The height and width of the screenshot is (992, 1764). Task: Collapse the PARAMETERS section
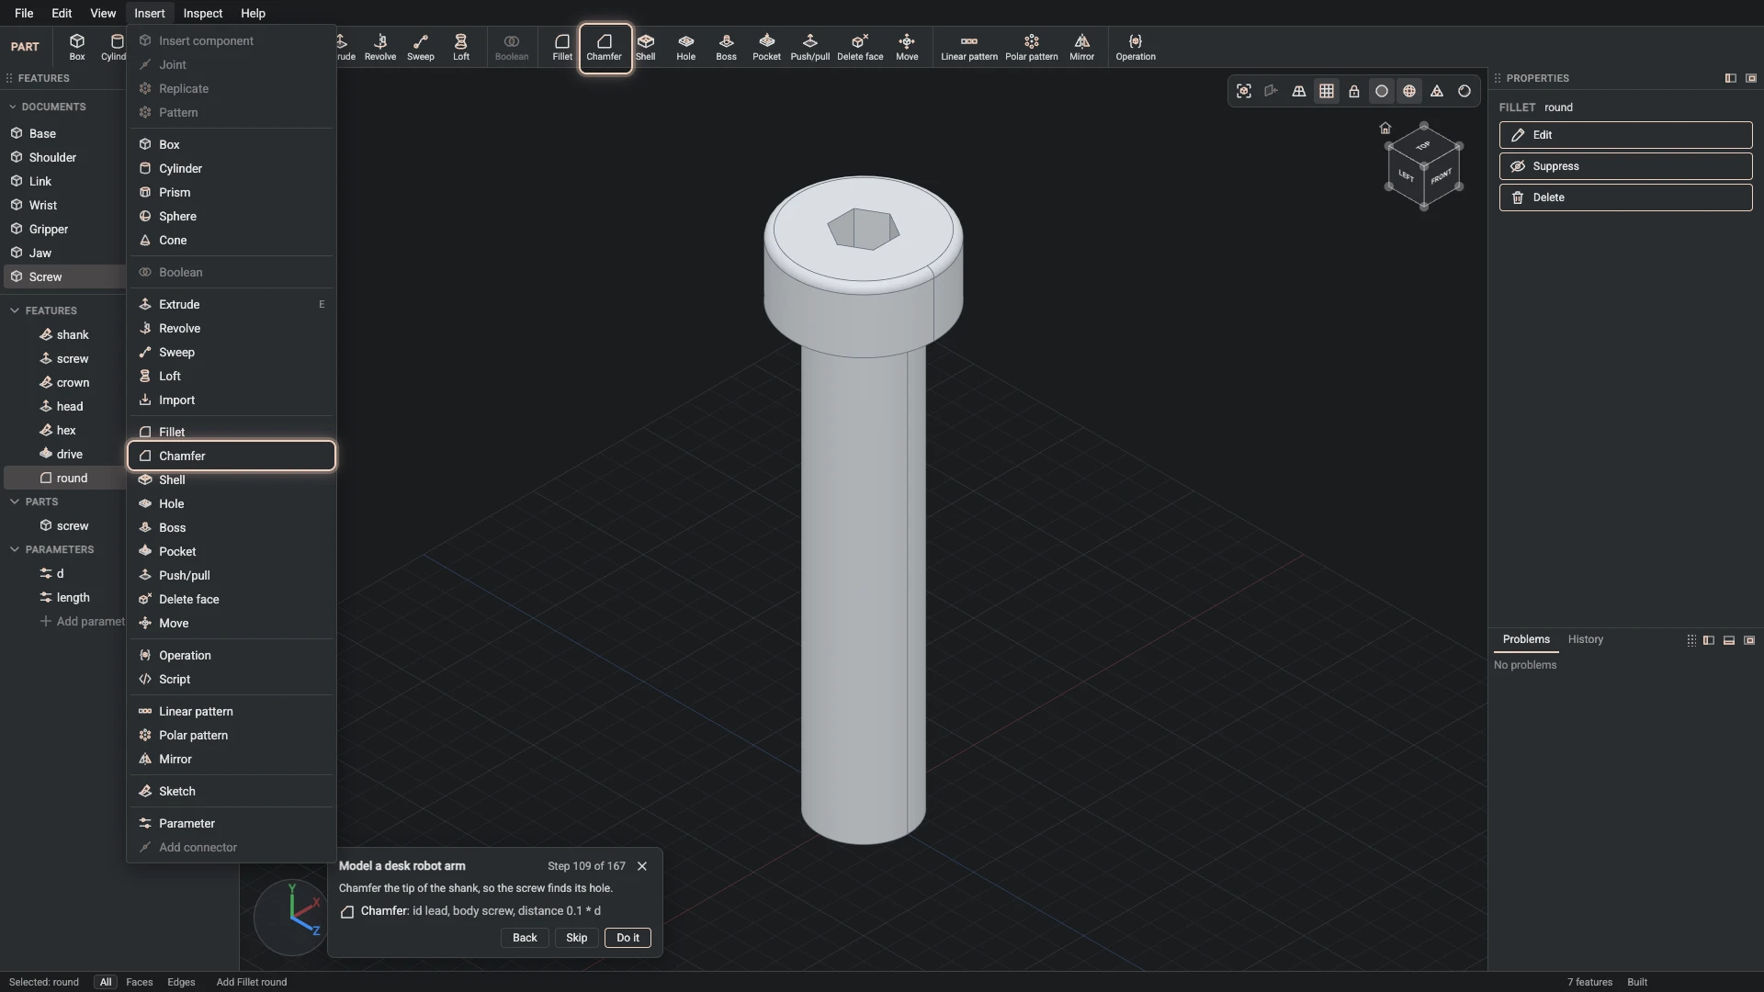(x=15, y=549)
